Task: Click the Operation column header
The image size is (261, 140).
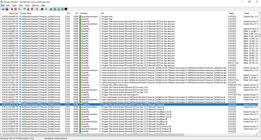Action: tap(84, 13)
